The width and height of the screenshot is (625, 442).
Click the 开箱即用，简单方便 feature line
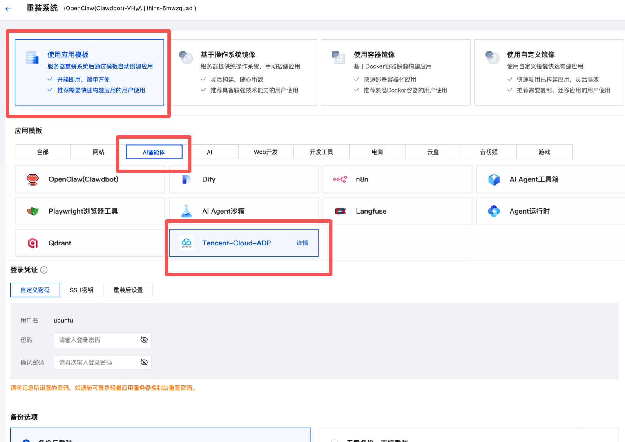83,80
